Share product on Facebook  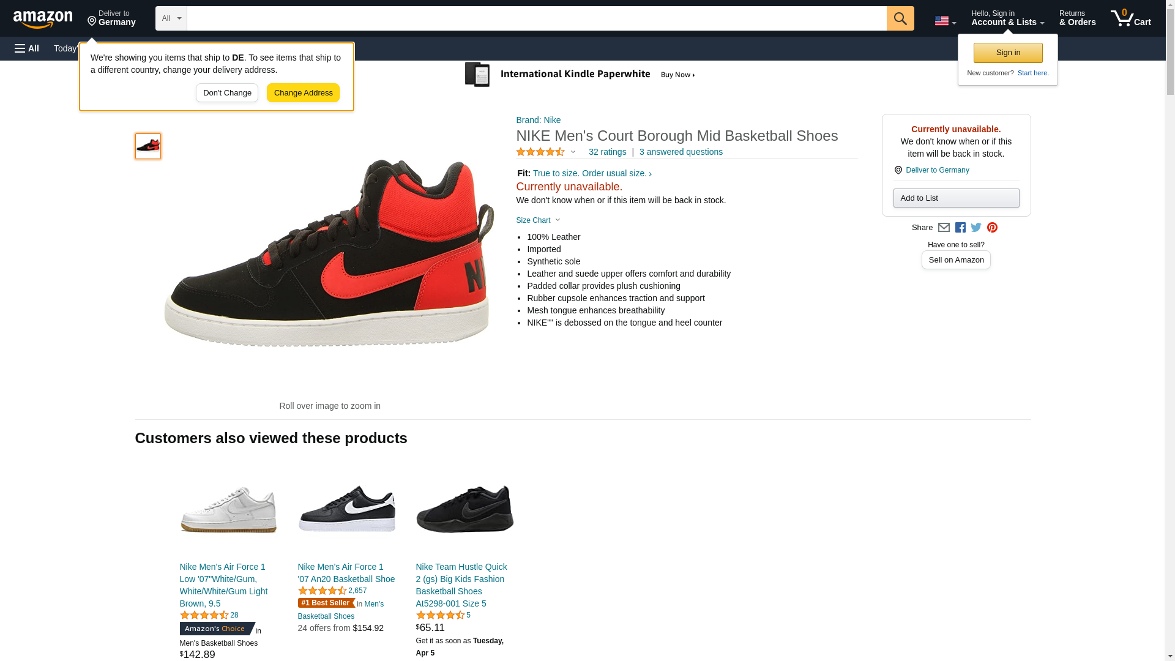tap(960, 228)
